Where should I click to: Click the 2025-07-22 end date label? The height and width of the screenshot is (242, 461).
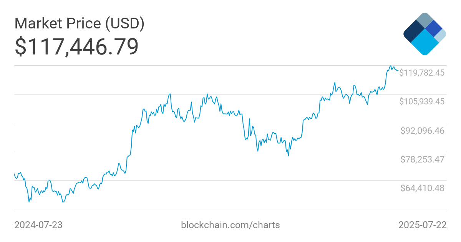[x=423, y=225]
